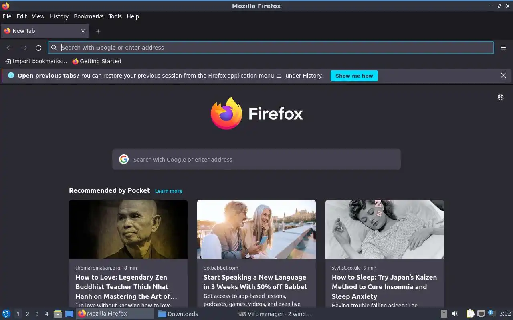Open new tab with plus button
This screenshot has width=513, height=320.
[x=98, y=31]
